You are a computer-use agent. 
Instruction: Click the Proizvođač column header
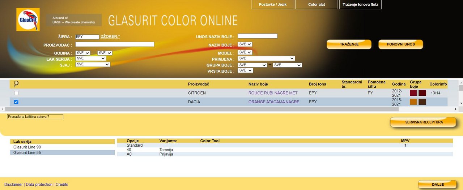199,84
